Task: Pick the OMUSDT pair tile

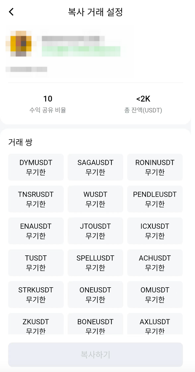Action: (x=155, y=295)
